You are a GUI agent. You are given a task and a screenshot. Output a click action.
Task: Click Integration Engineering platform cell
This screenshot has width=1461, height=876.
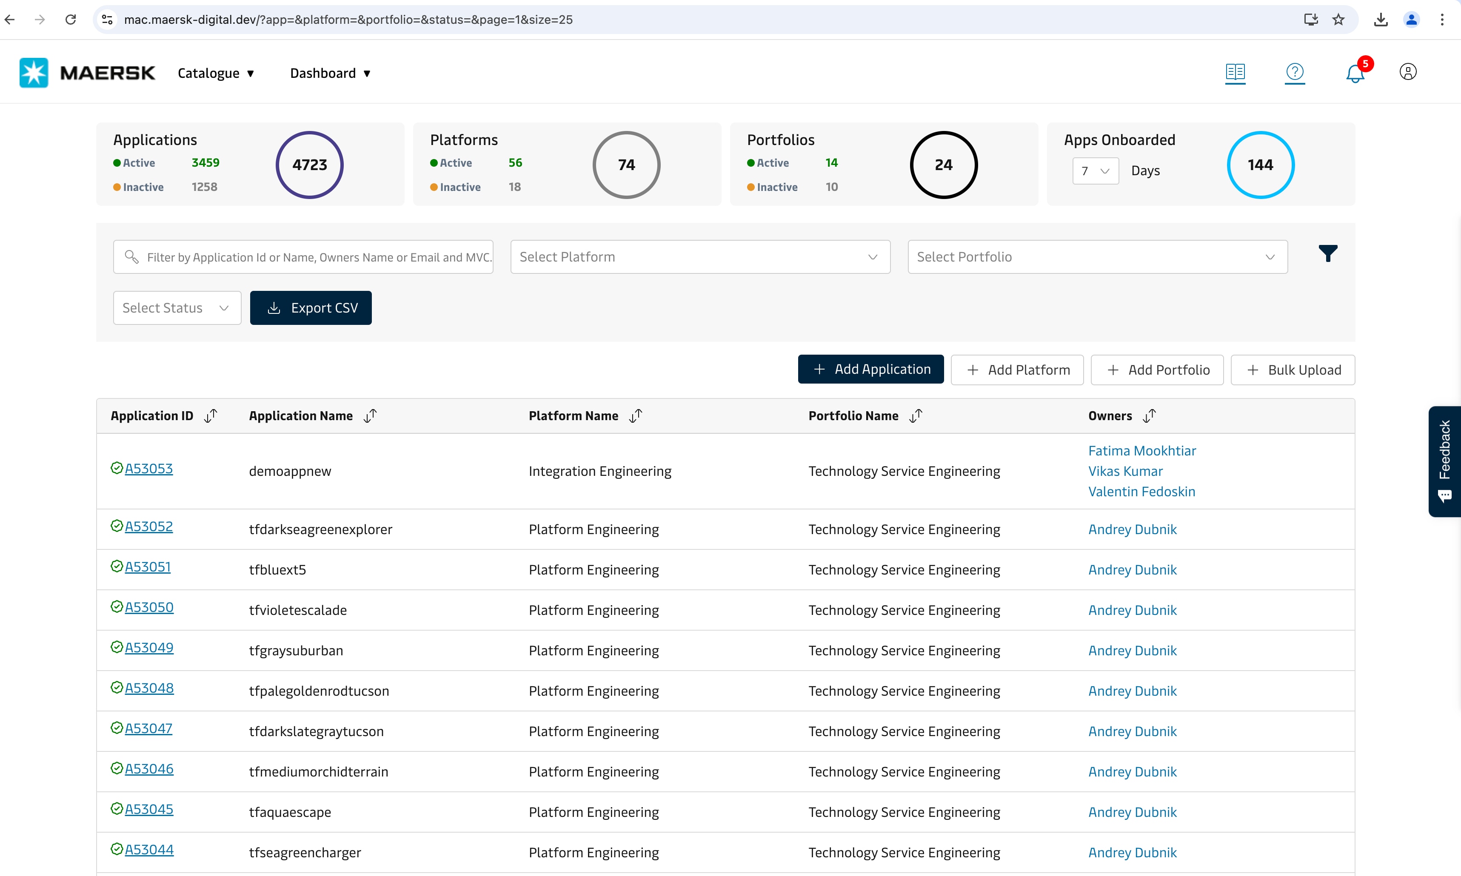600,471
